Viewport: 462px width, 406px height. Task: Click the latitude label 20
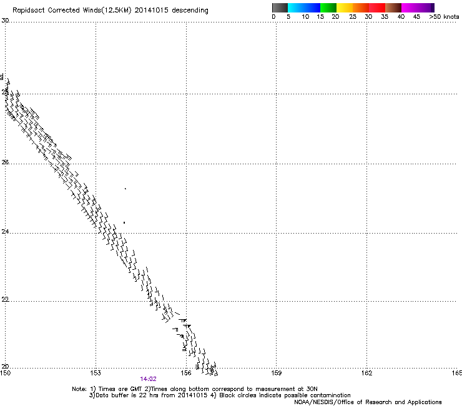point(5,366)
